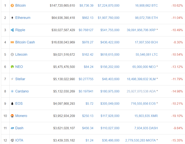Click Dash 24h volume $110,027,000 link
The height and width of the screenshot is (144, 185).
click(x=110, y=128)
